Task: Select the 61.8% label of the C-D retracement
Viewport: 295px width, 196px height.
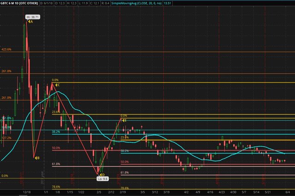Action: [x=56, y=164]
